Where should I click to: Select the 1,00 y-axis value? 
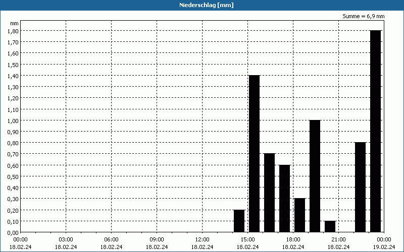pos(13,120)
